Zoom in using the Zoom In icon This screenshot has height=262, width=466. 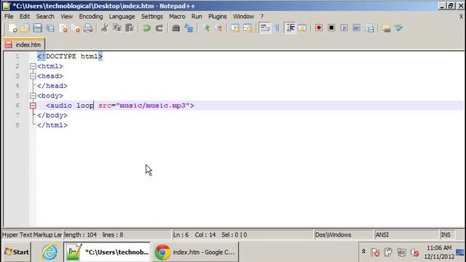click(x=205, y=28)
